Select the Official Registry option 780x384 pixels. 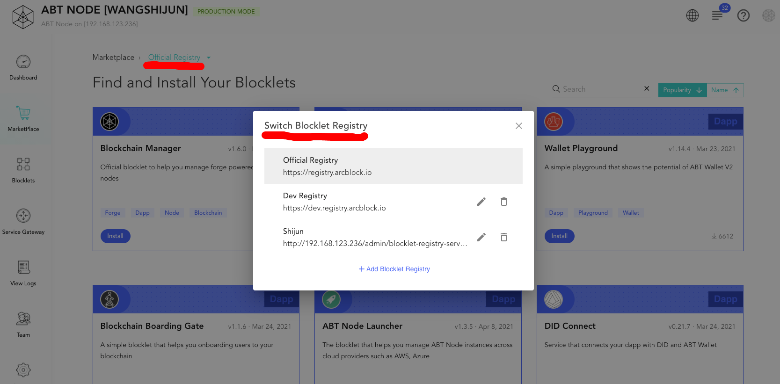click(x=393, y=166)
